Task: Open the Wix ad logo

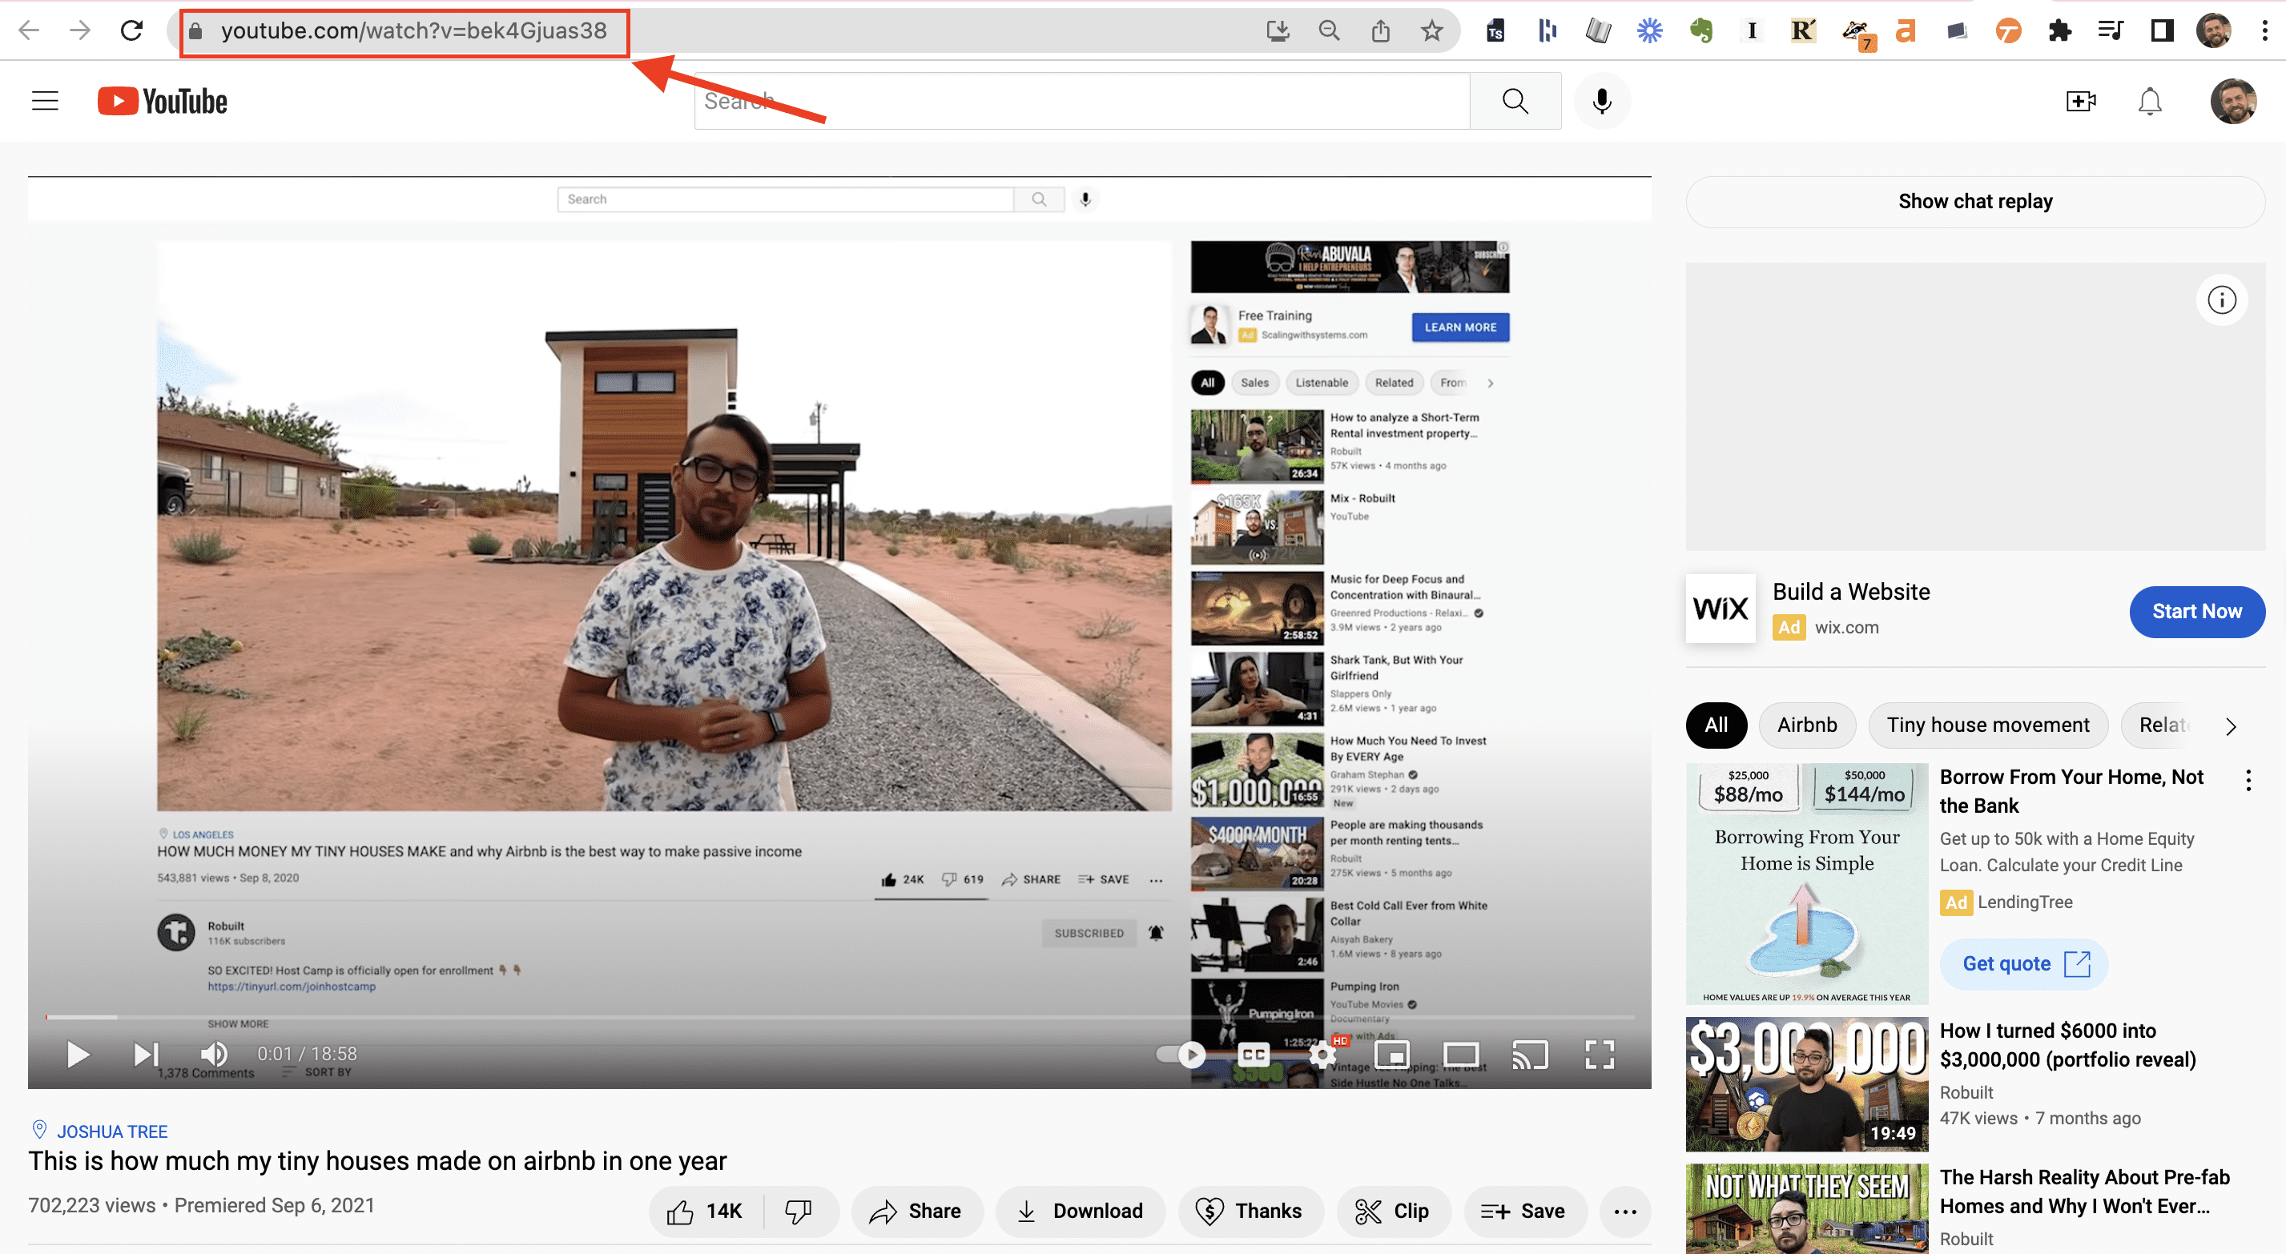Action: point(1720,609)
